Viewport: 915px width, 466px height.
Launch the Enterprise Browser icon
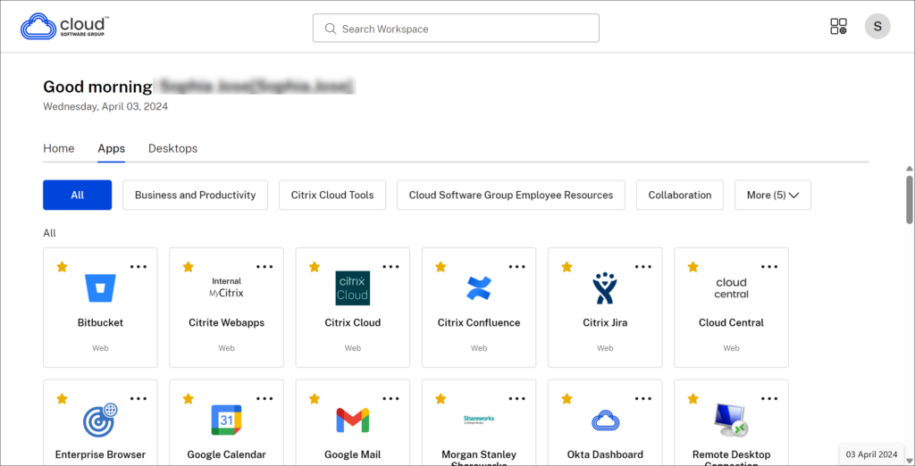click(100, 420)
